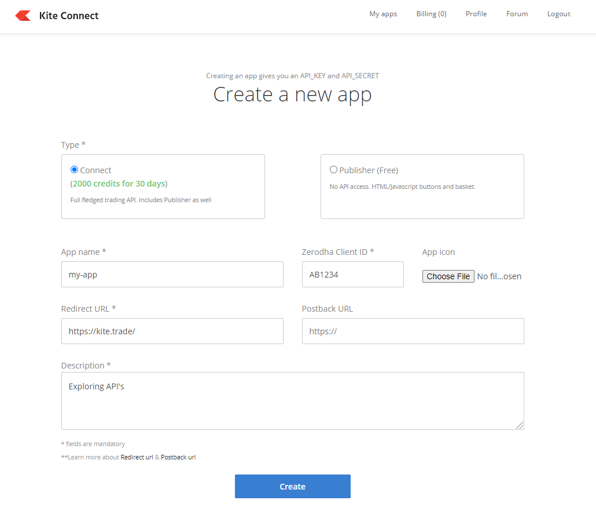596x522 pixels.
Task: Focus the Redirect URL input field
Action: 172,331
